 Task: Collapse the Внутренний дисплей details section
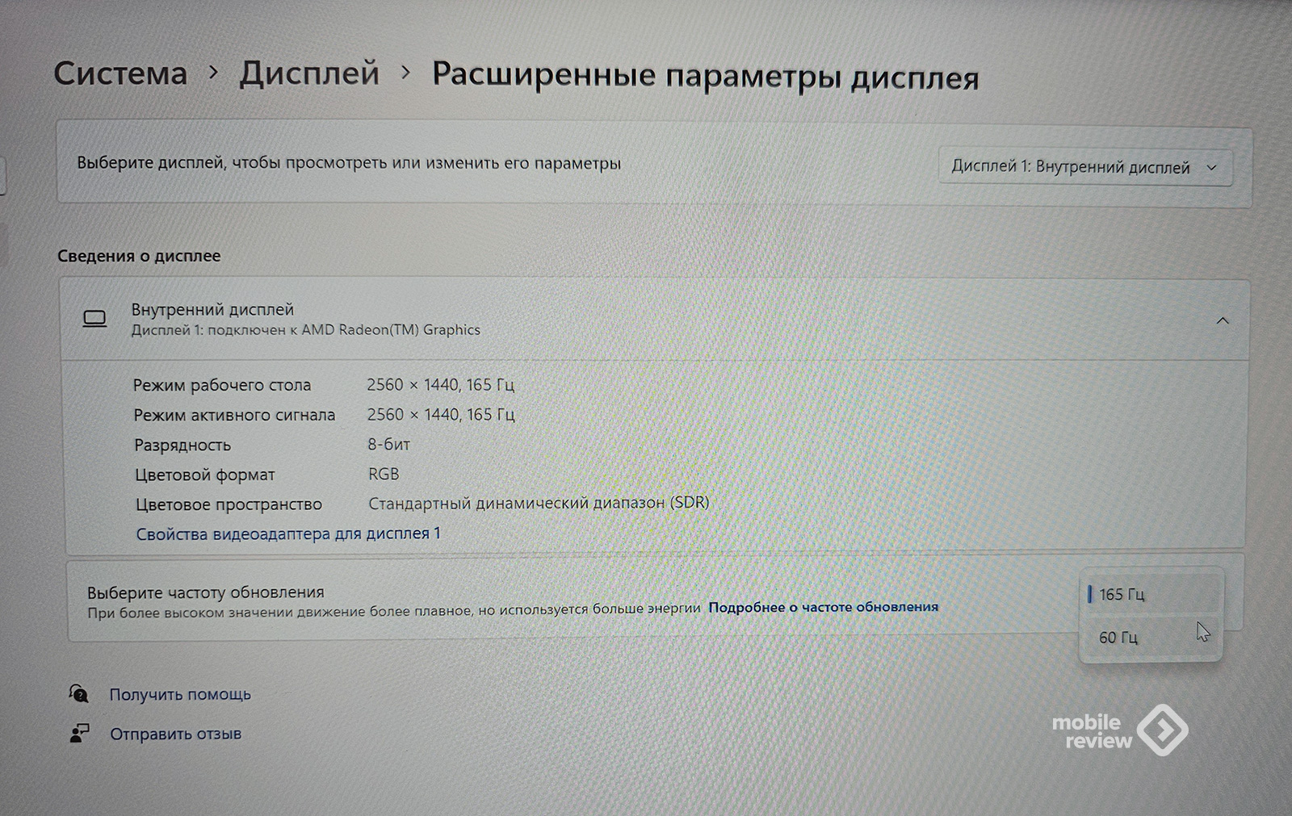point(1223,321)
